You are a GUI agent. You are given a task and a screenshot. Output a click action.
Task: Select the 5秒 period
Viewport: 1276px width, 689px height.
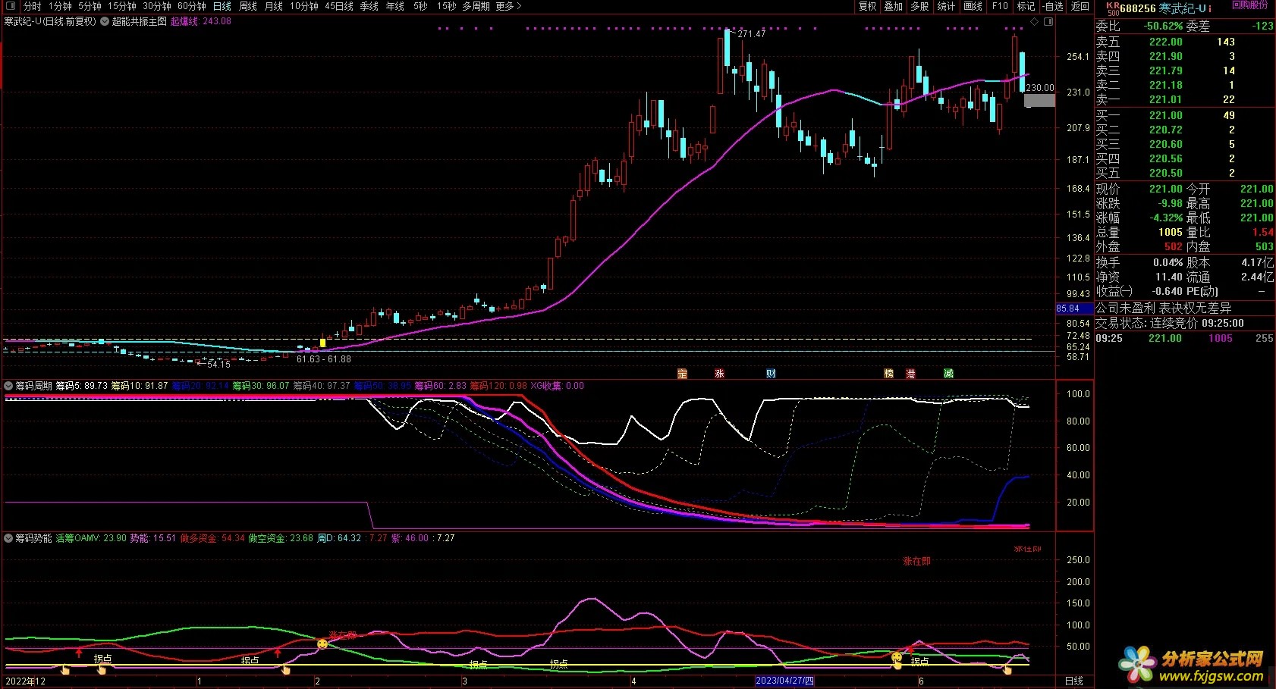click(420, 6)
